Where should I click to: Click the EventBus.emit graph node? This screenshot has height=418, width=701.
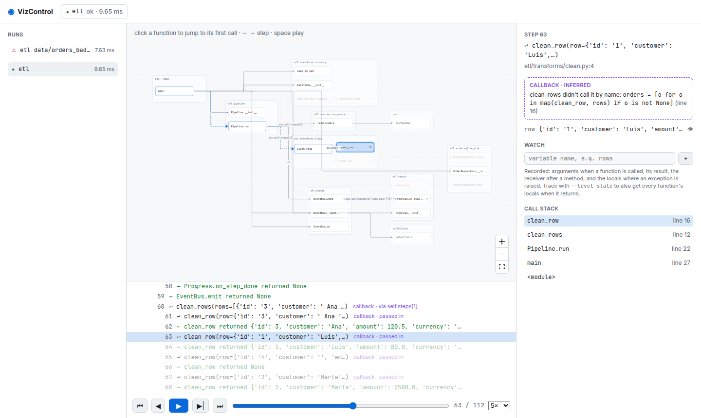(x=330, y=199)
